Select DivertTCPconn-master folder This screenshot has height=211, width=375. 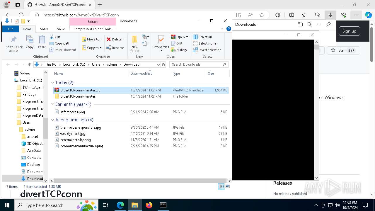[x=141, y=96]
